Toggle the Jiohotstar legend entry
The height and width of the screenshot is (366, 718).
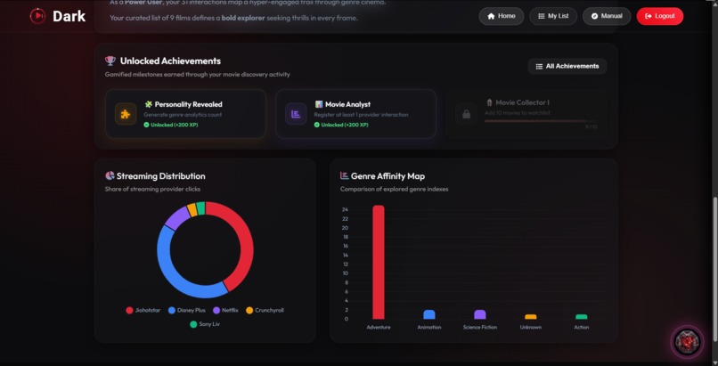click(143, 310)
